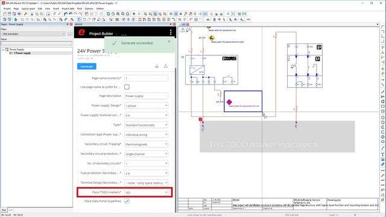Viewport: 386px width, 217px height.
Task: Dismiss the 'Generate succeeded!' notification
Action: pyautogui.click(x=169, y=42)
